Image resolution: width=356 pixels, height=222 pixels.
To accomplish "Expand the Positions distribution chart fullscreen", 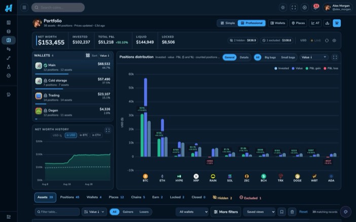I will 335,57.
